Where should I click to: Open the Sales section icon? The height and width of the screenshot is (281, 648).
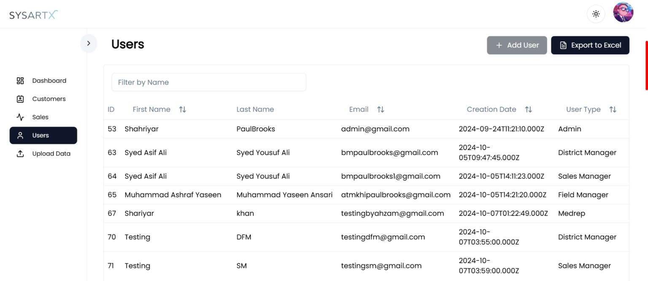point(20,117)
